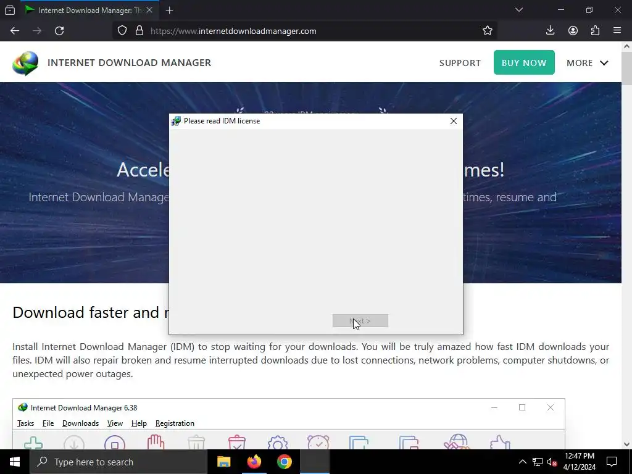Click the grey trash Delete icon
The height and width of the screenshot is (474, 632).
[x=196, y=443]
